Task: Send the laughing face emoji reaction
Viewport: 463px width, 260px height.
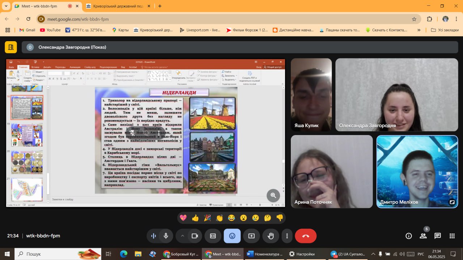Action: pyautogui.click(x=231, y=218)
